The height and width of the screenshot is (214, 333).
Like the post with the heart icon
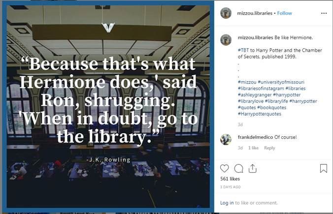click(x=224, y=168)
